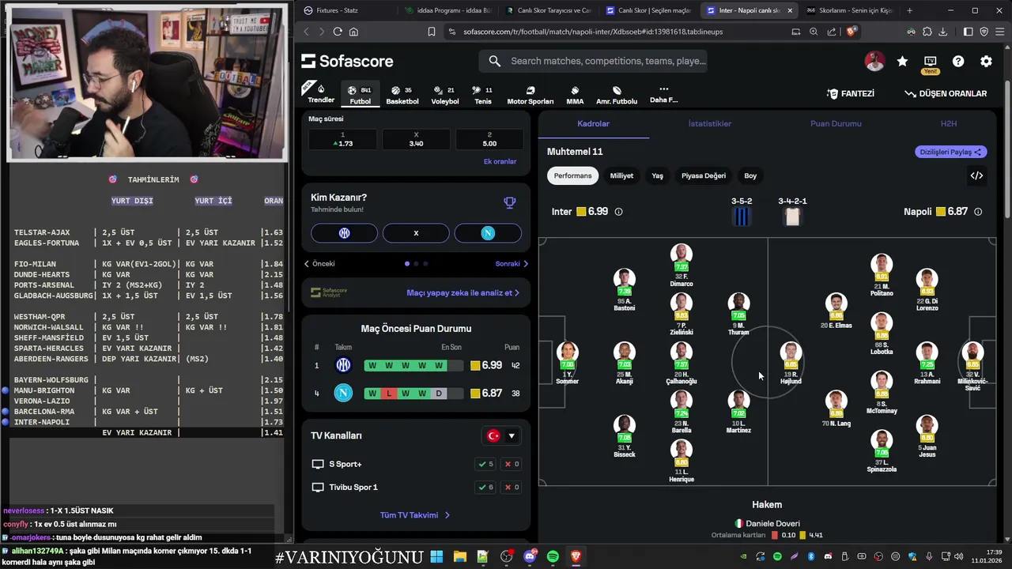Go back to Önceki poll card
Screen dimensions: 1012x569
[x=319, y=264]
